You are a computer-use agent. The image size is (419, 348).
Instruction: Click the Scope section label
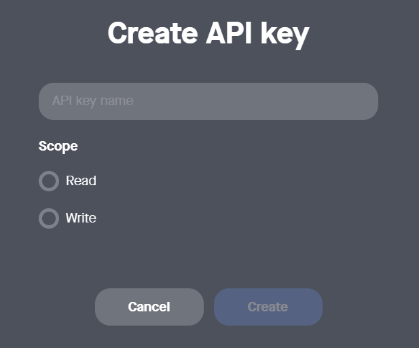[x=58, y=146]
